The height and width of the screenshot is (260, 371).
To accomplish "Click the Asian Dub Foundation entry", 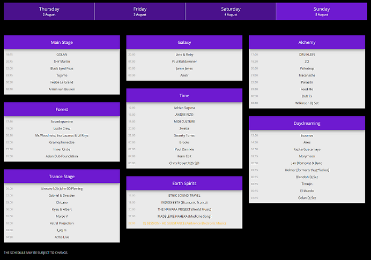I will (62, 156).
